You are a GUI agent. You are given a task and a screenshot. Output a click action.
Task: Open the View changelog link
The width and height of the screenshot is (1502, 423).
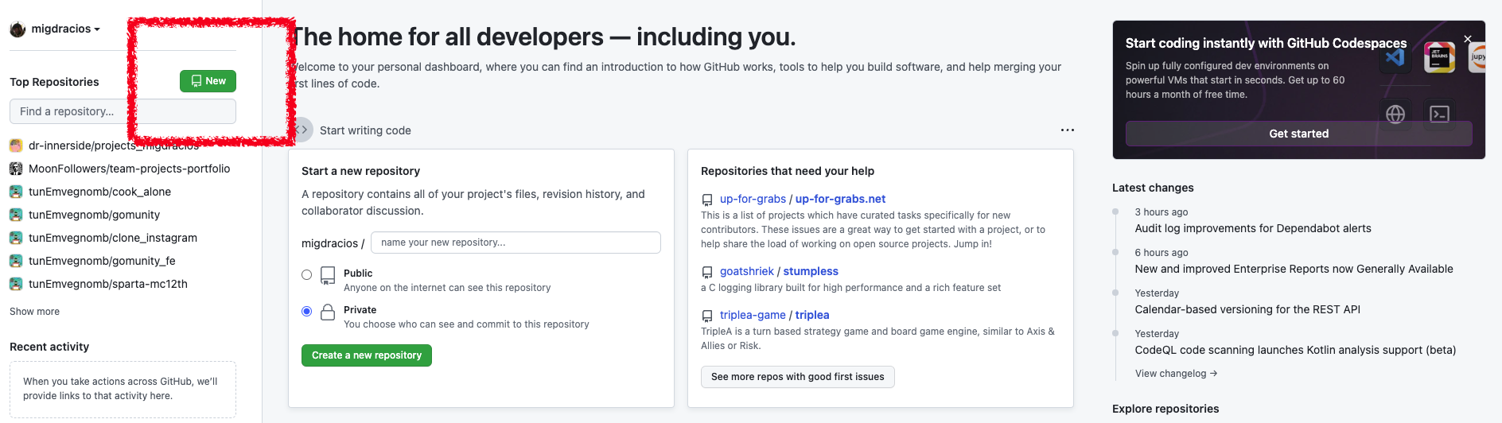tap(1176, 374)
